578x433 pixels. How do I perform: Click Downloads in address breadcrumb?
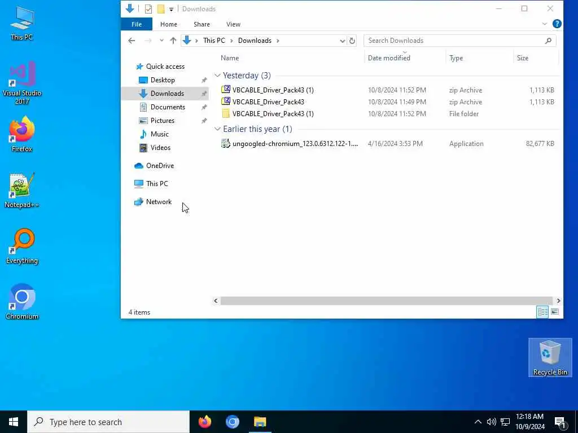(255, 41)
